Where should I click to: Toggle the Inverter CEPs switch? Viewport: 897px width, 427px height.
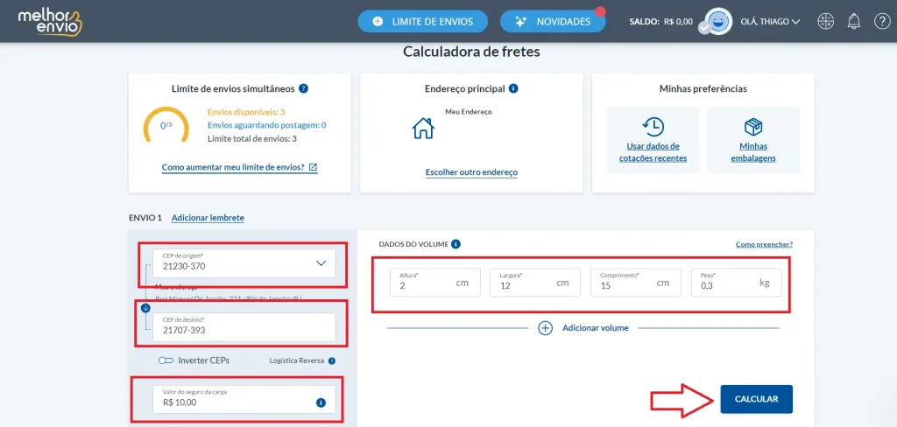click(166, 360)
